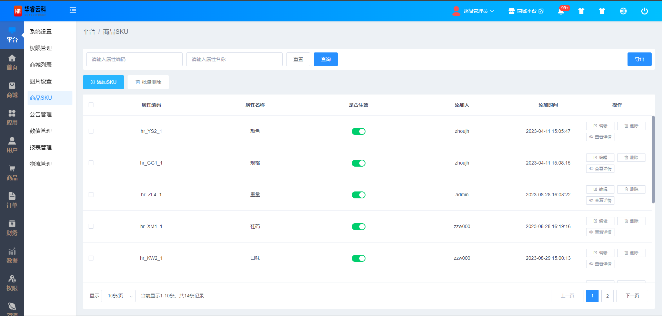The image size is (662, 316).
Task: Open the 订单 orders section icon
Action: tap(12, 200)
